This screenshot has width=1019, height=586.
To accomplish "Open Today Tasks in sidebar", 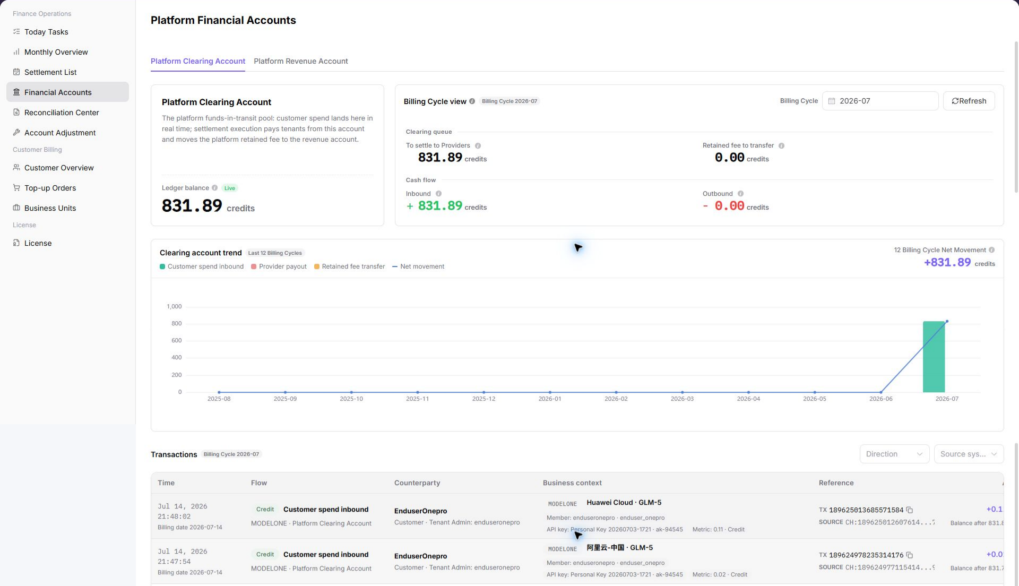I will click(67, 32).
